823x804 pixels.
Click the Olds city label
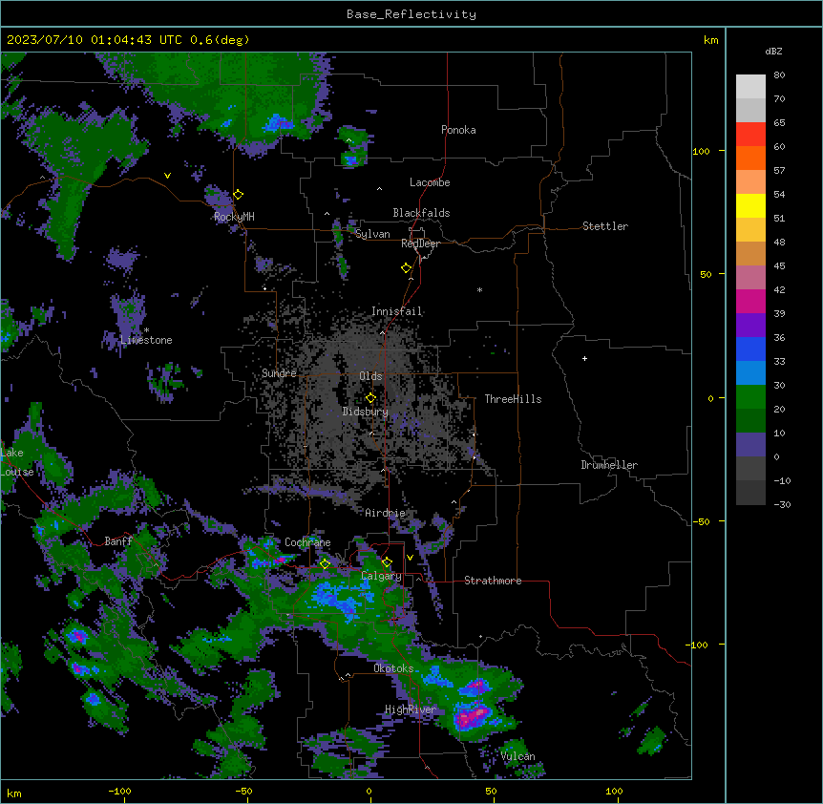click(370, 376)
